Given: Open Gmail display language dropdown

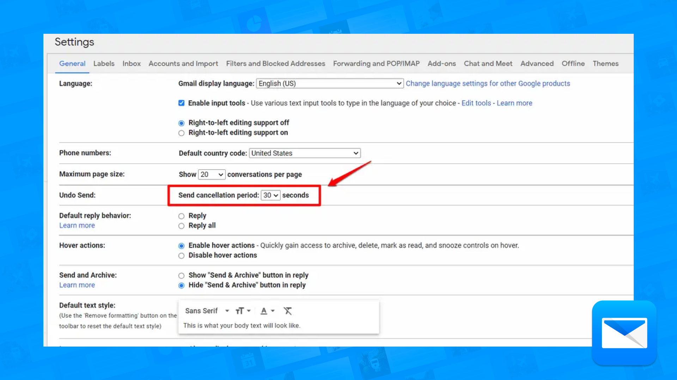Looking at the screenshot, I should (330, 84).
